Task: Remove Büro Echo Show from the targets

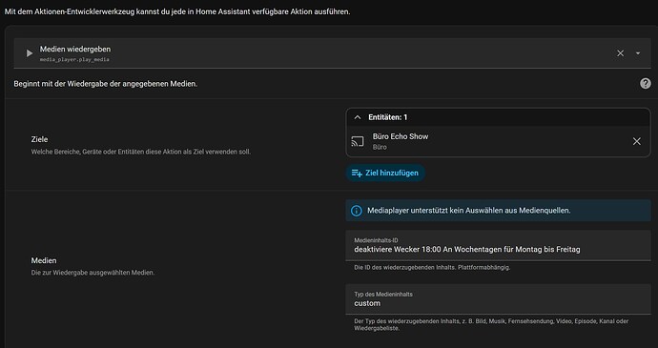Action: (x=637, y=141)
